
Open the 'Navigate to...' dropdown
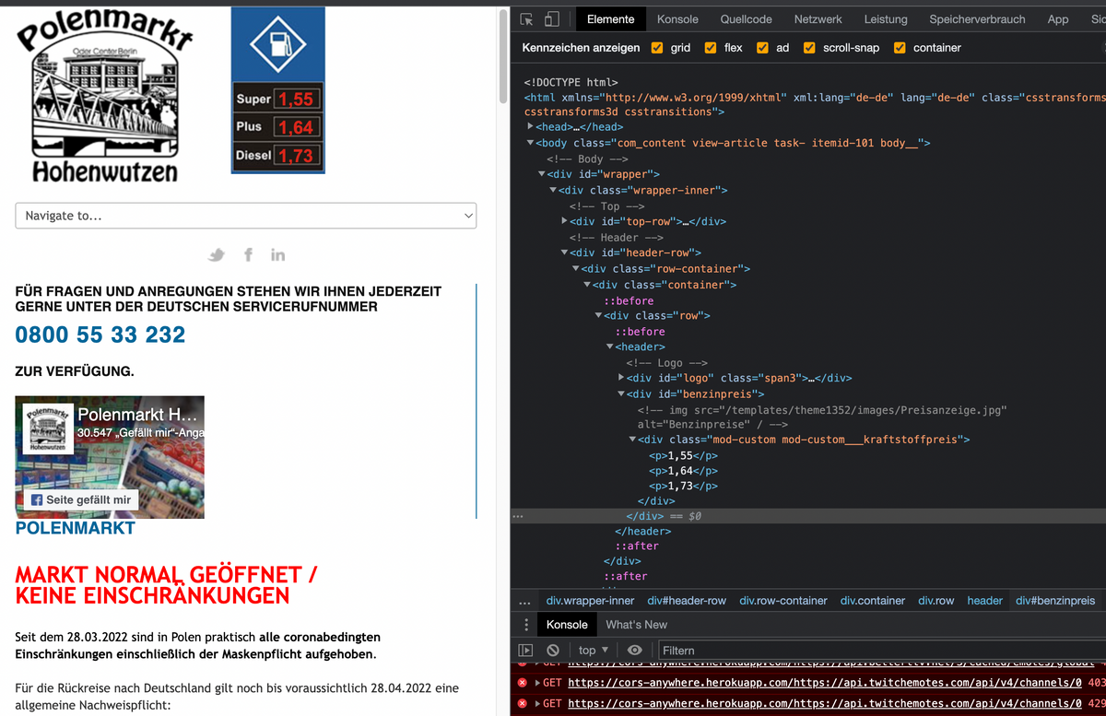click(x=246, y=216)
